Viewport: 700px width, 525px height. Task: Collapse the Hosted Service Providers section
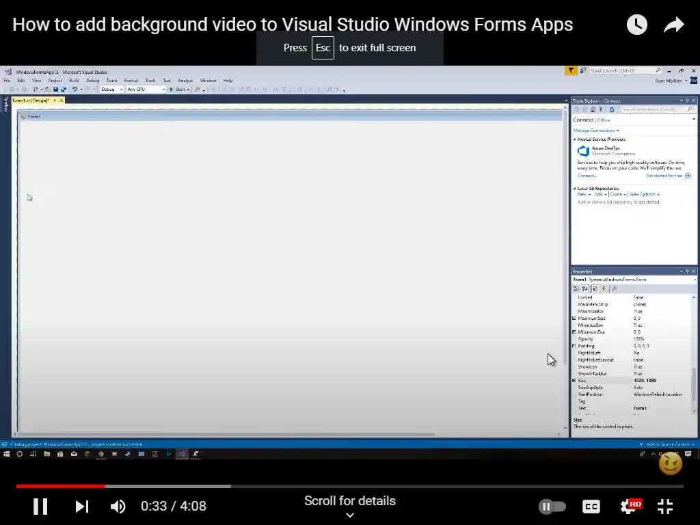pyautogui.click(x=574, y=139)
